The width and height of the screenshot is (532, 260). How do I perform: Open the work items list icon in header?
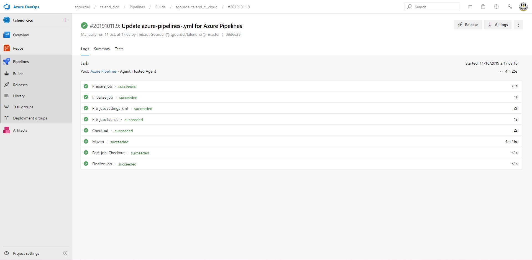470,7
